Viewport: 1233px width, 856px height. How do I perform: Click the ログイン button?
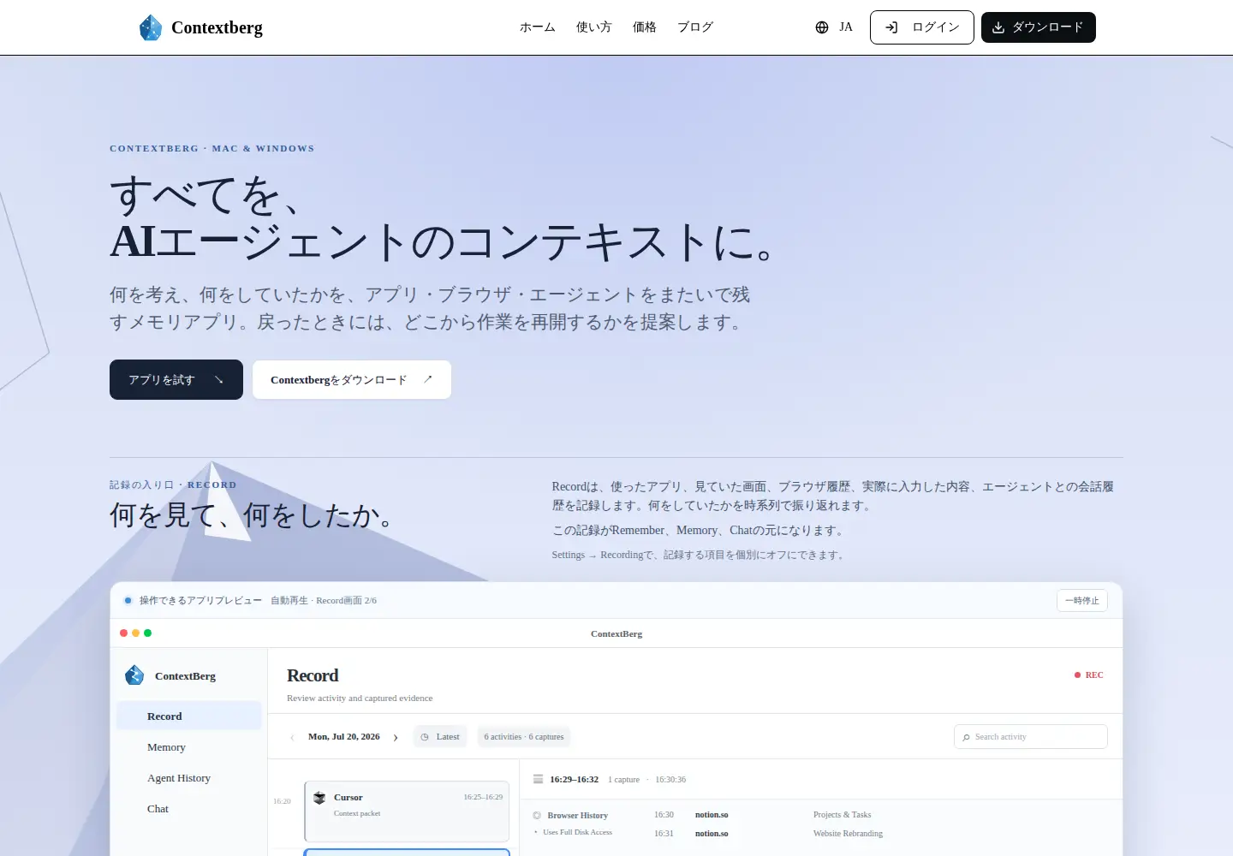click(x=922, y=27)
